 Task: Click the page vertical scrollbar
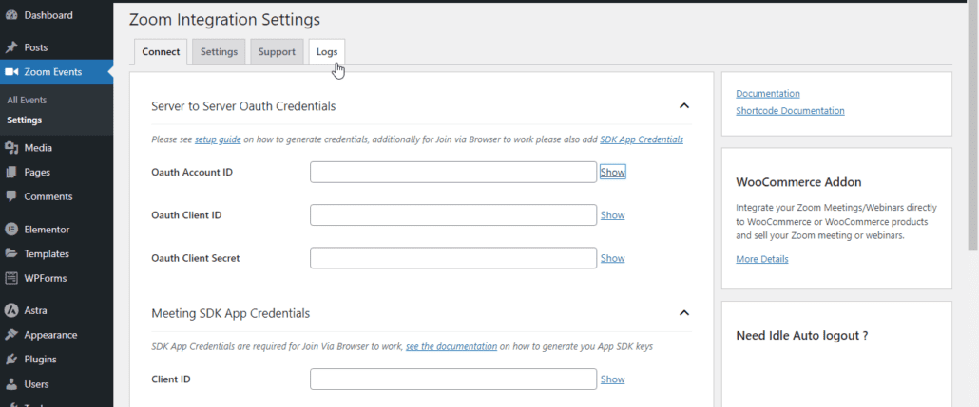(973, 124)
